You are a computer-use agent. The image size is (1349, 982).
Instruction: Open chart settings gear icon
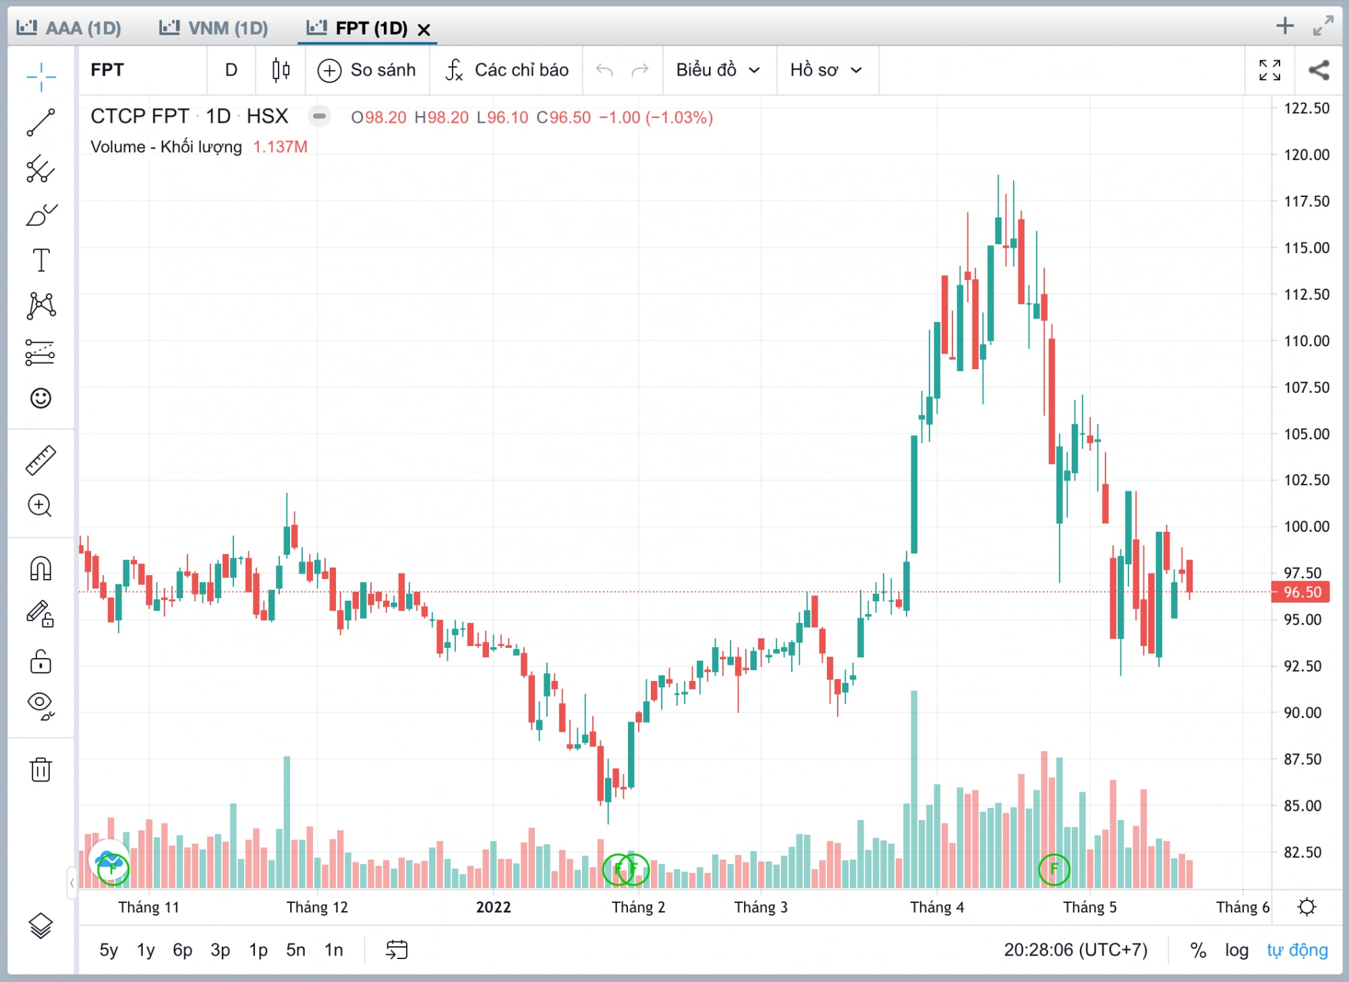[x=1307, y=906]
